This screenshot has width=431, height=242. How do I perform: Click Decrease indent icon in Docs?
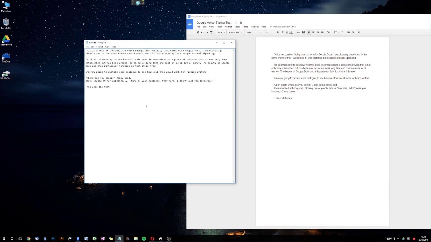click(349, 32)
